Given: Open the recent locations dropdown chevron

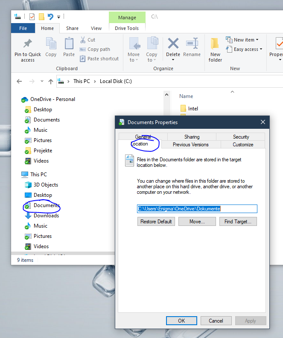Looking at the screenshot, I should coord(42,81).
